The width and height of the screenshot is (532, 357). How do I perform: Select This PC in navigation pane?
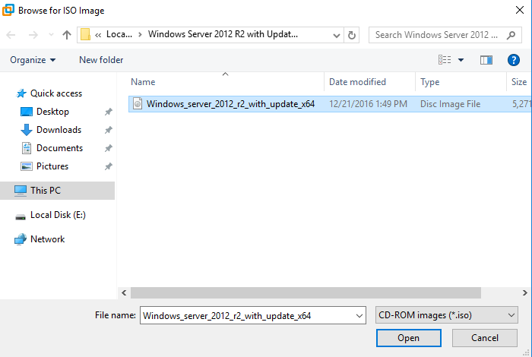[57, 191]
